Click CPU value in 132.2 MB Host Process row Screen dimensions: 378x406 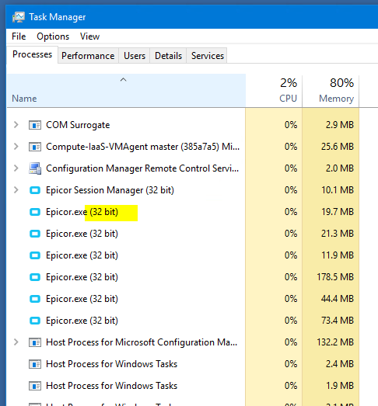[291, 342]
